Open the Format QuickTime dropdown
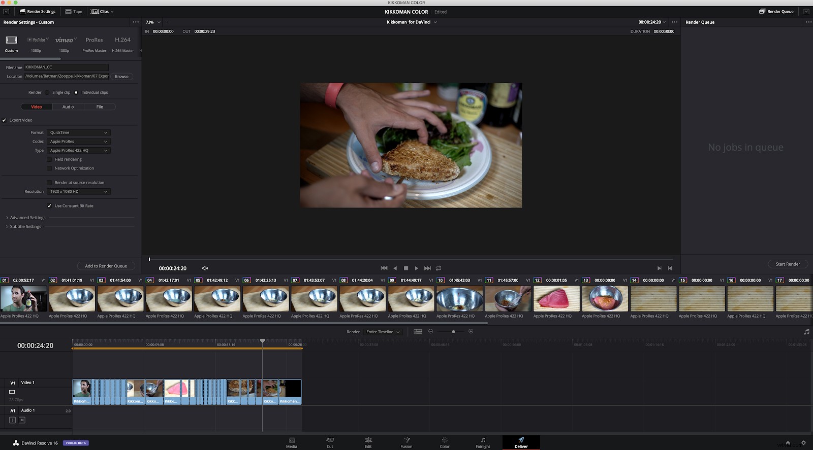The image size is (813, 450). point(79,132)
